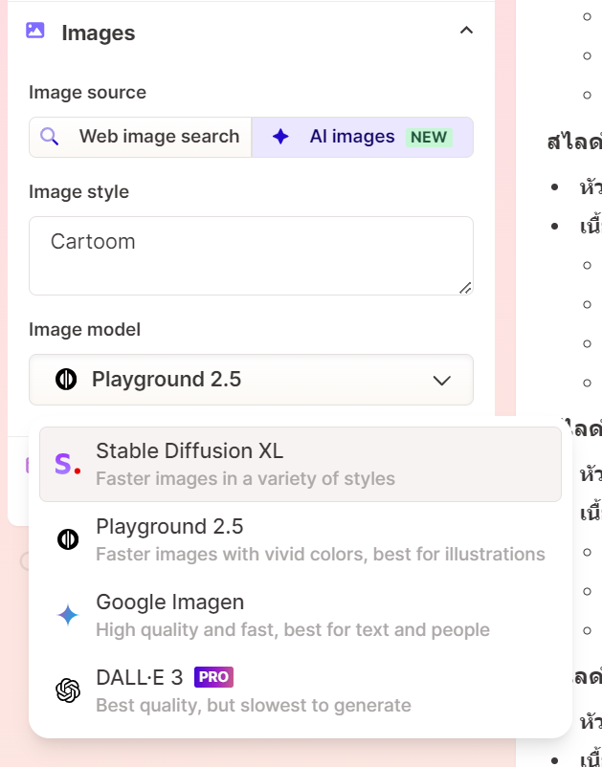Image resolution: width=602 pixels, height=767 pixels.
Task: Click the OpenAI logo icon next to DALL·E 3
Action: 68,690
